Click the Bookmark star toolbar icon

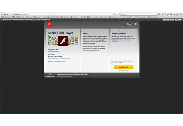click(x=165, y=14)
